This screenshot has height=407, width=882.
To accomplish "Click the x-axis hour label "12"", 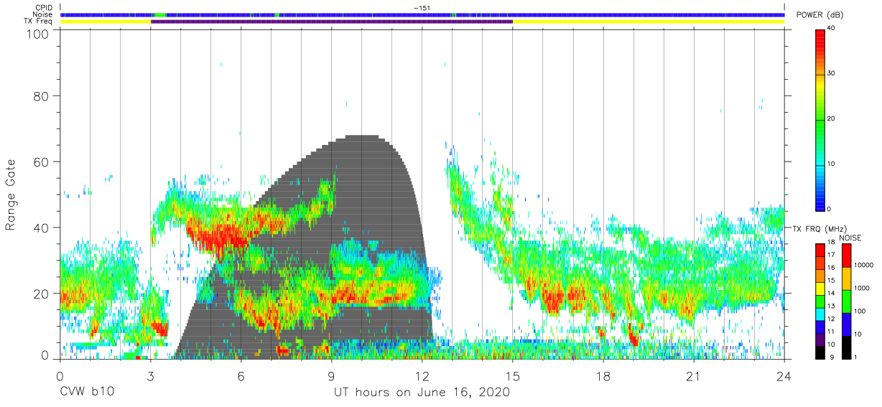I will pos(422,375).
